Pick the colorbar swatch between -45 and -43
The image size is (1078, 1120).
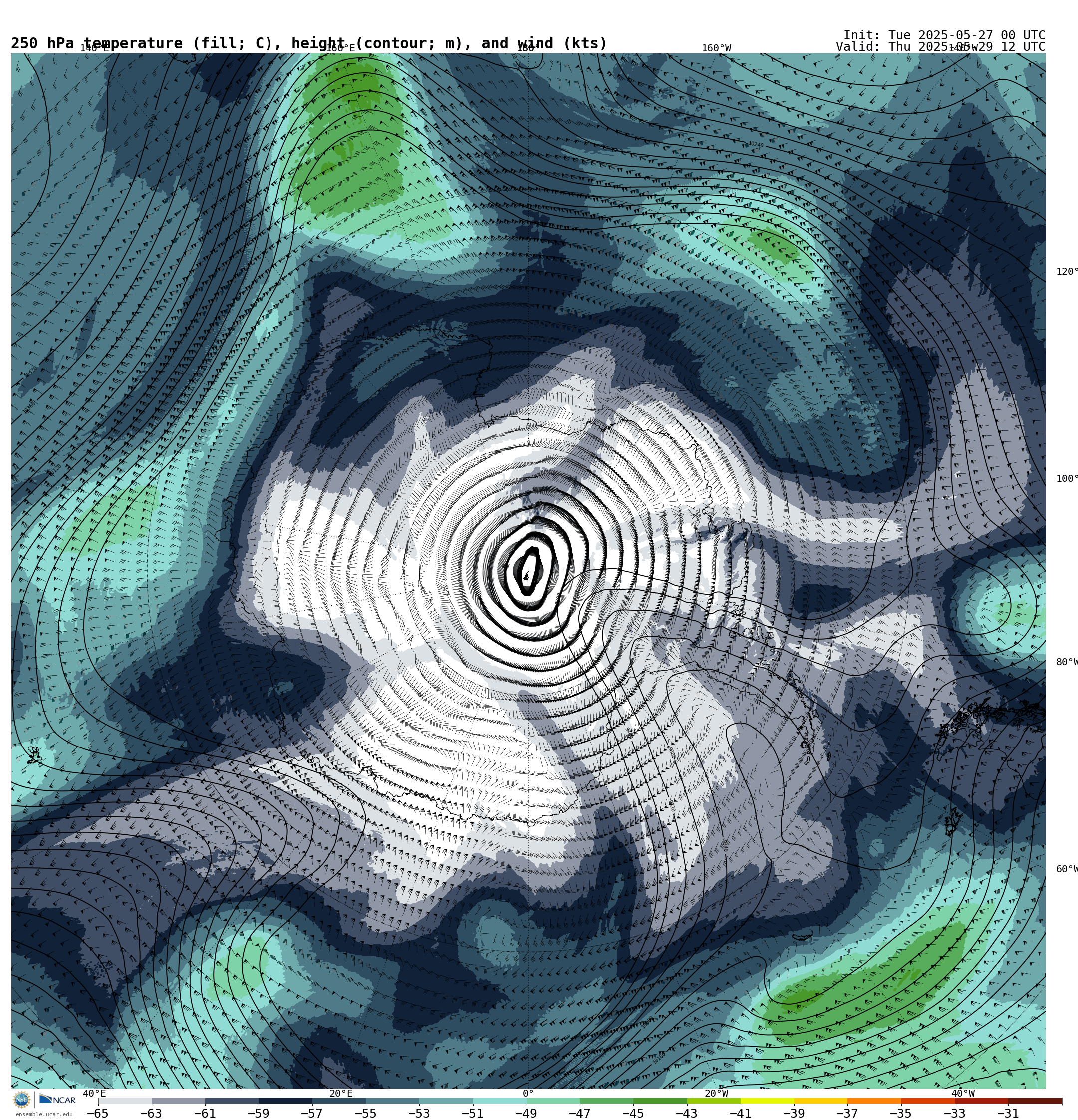coord(660,1101)
